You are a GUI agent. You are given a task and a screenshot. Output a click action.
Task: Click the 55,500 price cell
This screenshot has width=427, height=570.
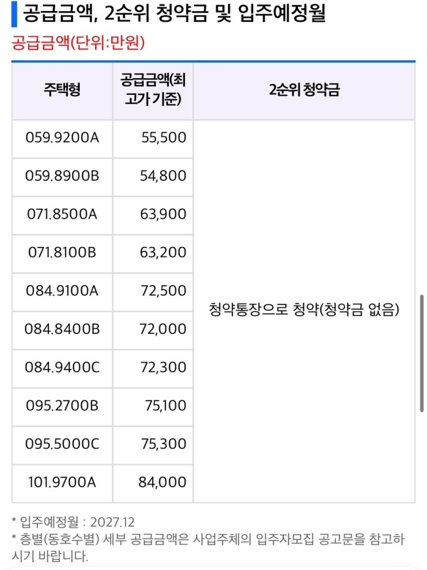click(153, 138)
